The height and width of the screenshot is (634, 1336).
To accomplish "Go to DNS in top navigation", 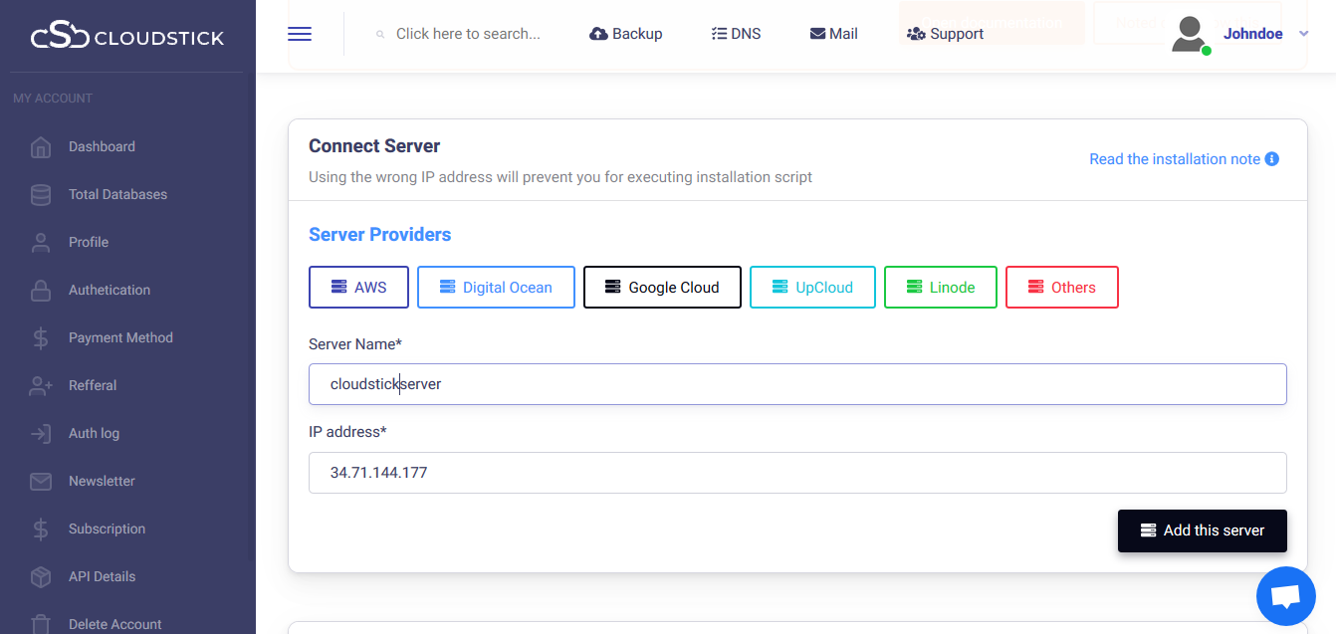I will tap(736, 34).
